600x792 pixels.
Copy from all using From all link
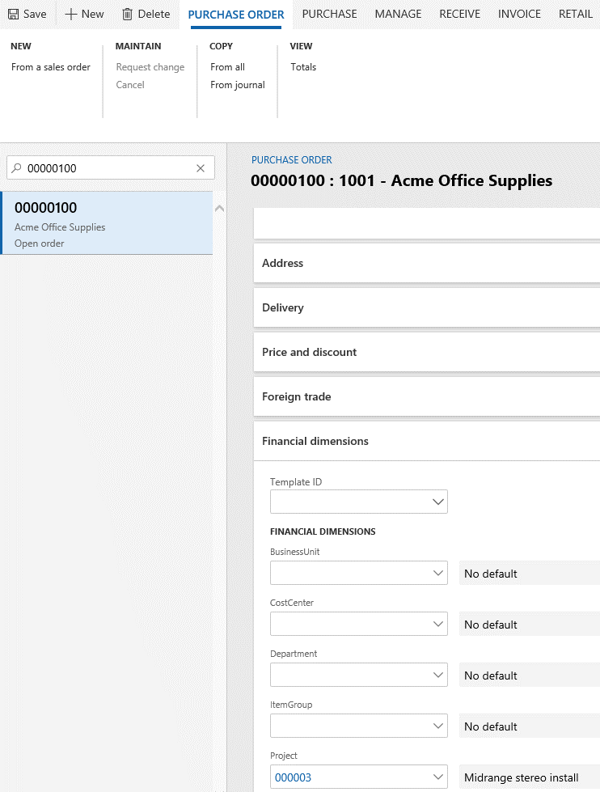pyautogui.click(x=226, y=67)
